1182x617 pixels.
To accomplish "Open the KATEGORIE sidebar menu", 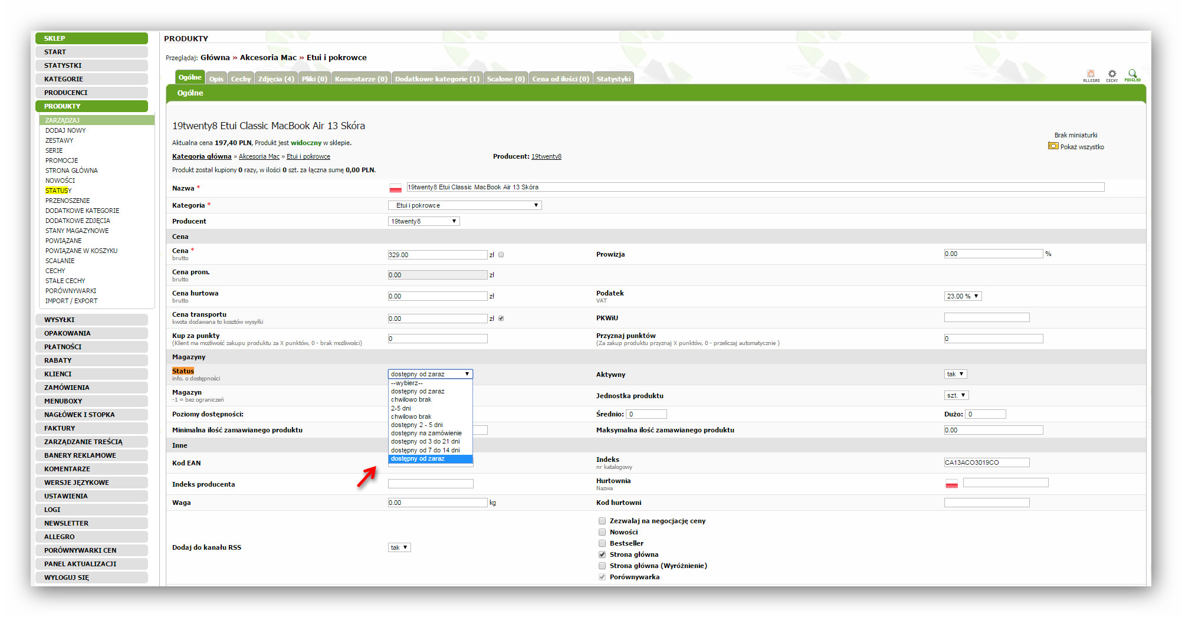I will coord(91,79).
